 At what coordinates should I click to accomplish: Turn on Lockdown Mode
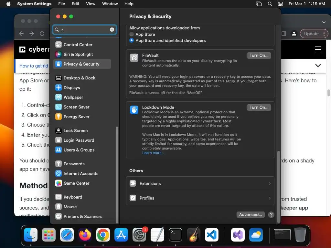pos(259,107)
